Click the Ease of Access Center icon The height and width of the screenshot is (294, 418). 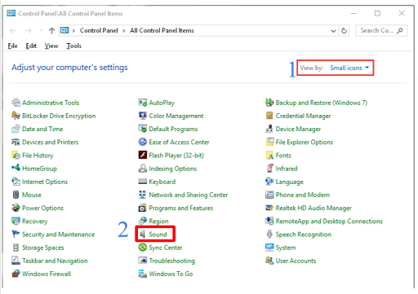[x=143, y=142]
